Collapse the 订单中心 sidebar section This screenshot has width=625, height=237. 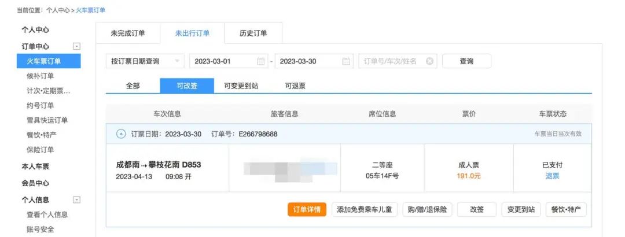(76, 46)
